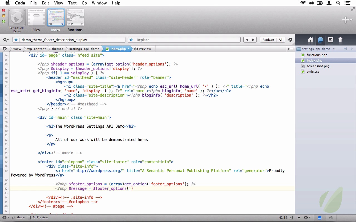
Task: Select the sidebar Files icon
Action: [x=320, y=40]
